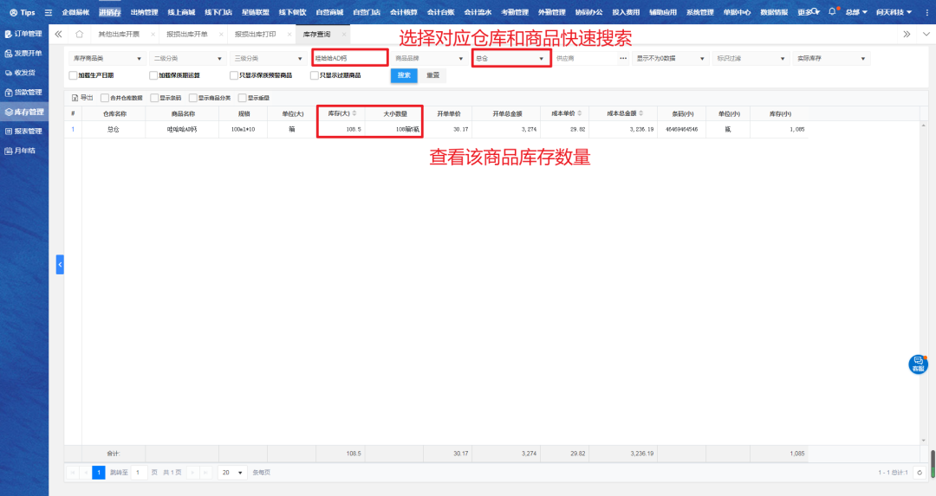This screenshot has height=496, width=936.
Task: Open the notification bell
Action: pos(832,12)
